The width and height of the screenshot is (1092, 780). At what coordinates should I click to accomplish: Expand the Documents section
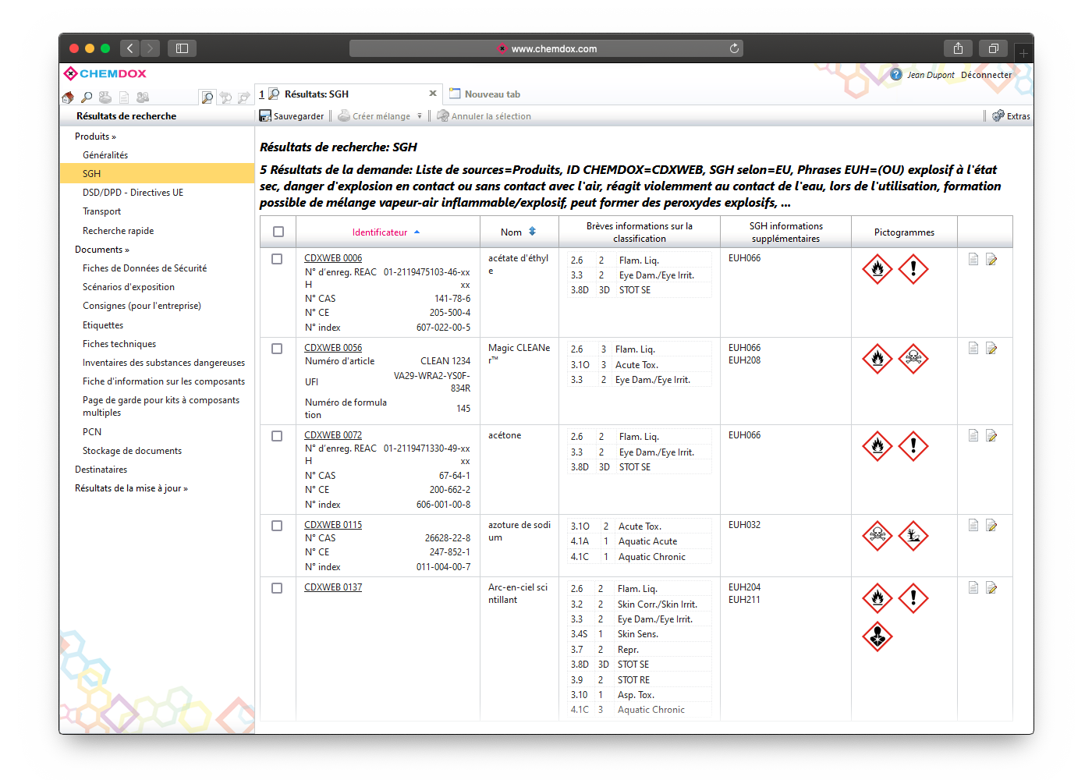102,250
